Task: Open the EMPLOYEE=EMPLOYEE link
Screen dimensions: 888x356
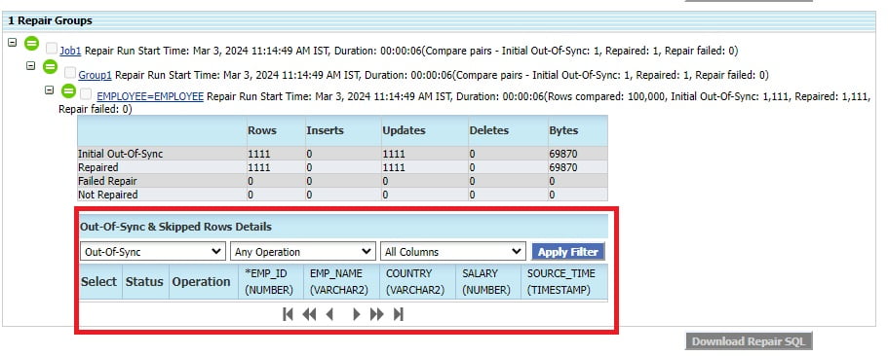Action: [150, 96]
